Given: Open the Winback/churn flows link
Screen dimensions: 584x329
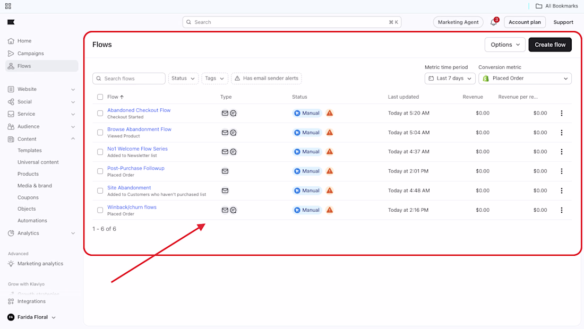Looking at the screenshot, I should click(132, 207).
